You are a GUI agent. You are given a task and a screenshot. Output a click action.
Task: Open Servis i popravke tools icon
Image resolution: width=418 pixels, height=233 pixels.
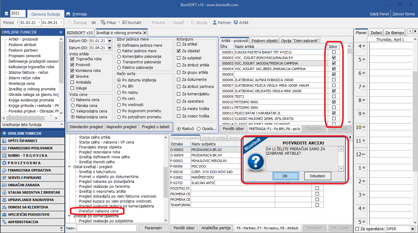click(x=4, y=178)
